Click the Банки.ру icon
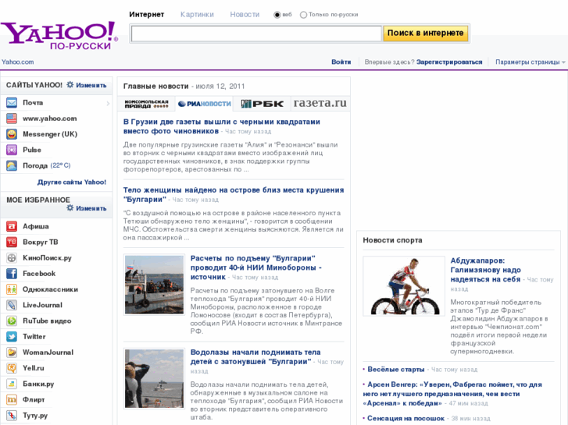The height and width of the screenshot is (425, 568). (12, 384)
